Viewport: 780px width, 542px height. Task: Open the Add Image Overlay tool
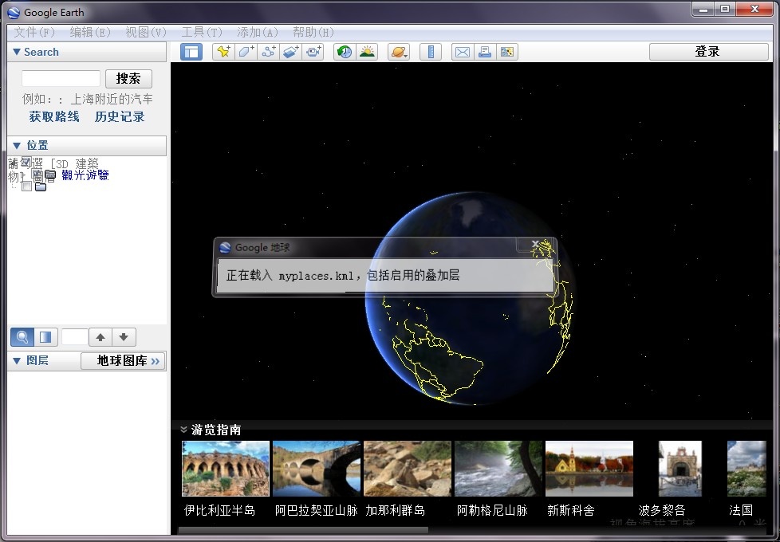click(x=290, y=51)
